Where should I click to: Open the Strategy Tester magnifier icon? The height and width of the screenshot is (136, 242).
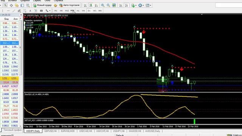coord(28,5)
